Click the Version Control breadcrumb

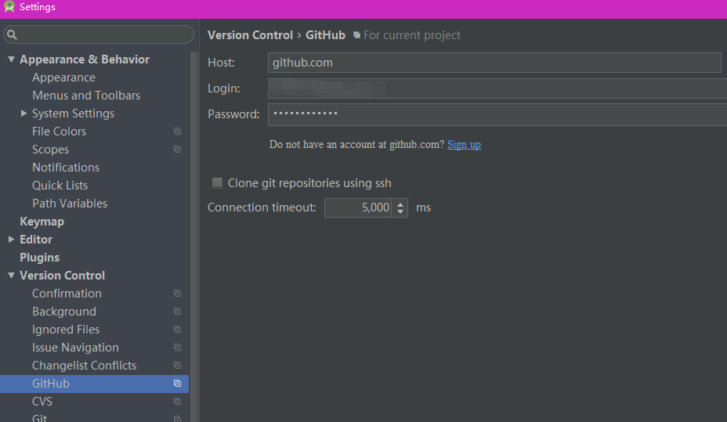tap(251, 35)
